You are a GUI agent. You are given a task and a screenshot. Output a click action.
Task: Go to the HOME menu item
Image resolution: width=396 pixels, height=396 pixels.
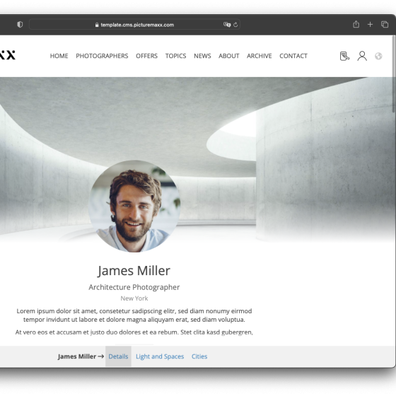click(59, 56)
